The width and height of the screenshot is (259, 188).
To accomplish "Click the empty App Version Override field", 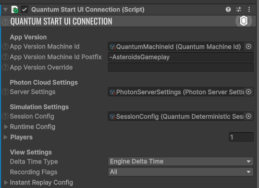I will click(181, 67).
